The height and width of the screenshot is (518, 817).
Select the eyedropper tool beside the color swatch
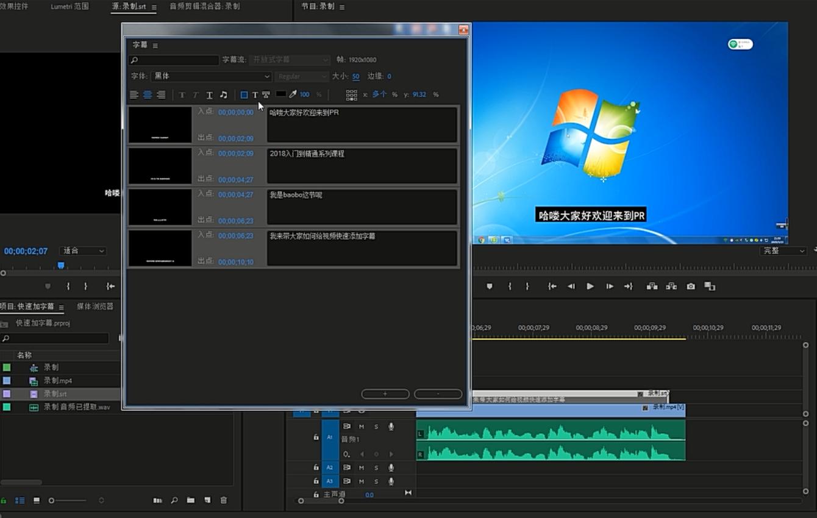coord(293,94)
